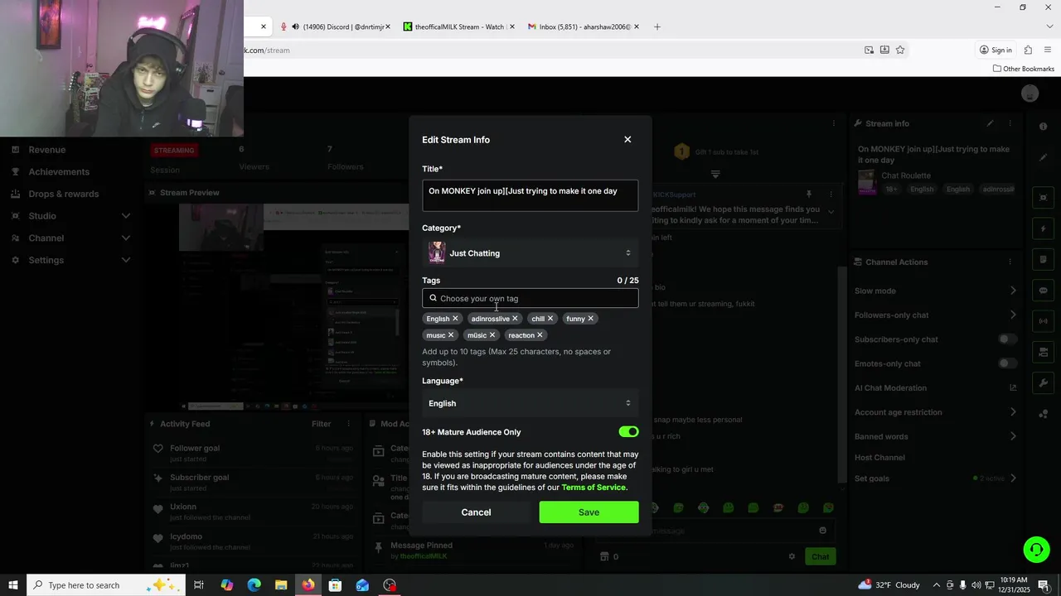Toggle 18+ Mature Audience Only switch
Screen dimensions: 1061x596
click(x=628, y=432)
